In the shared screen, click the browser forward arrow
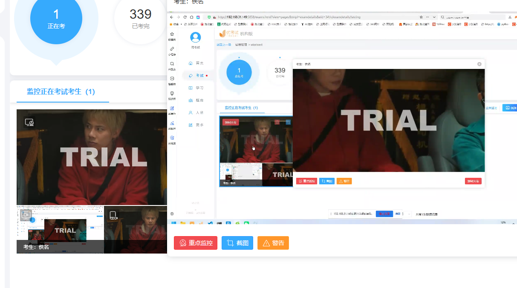The height and width of the screenshot is (288, 517). 178,17
